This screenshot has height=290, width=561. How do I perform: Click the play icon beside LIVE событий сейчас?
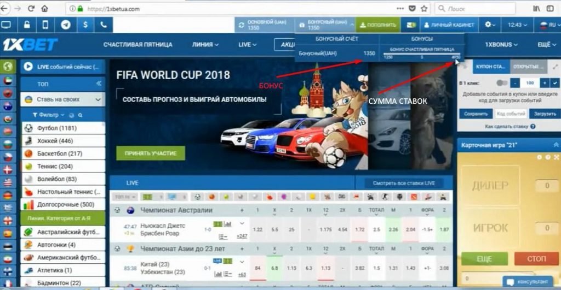[x=28, y=66]
